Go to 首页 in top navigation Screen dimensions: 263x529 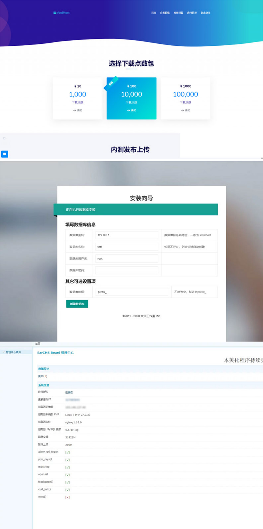click(154, 13)
